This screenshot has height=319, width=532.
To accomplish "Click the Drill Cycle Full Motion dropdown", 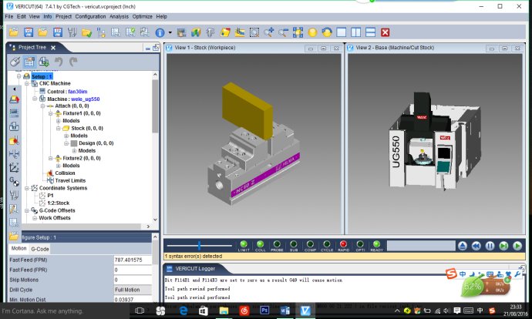I will point(133,290).
